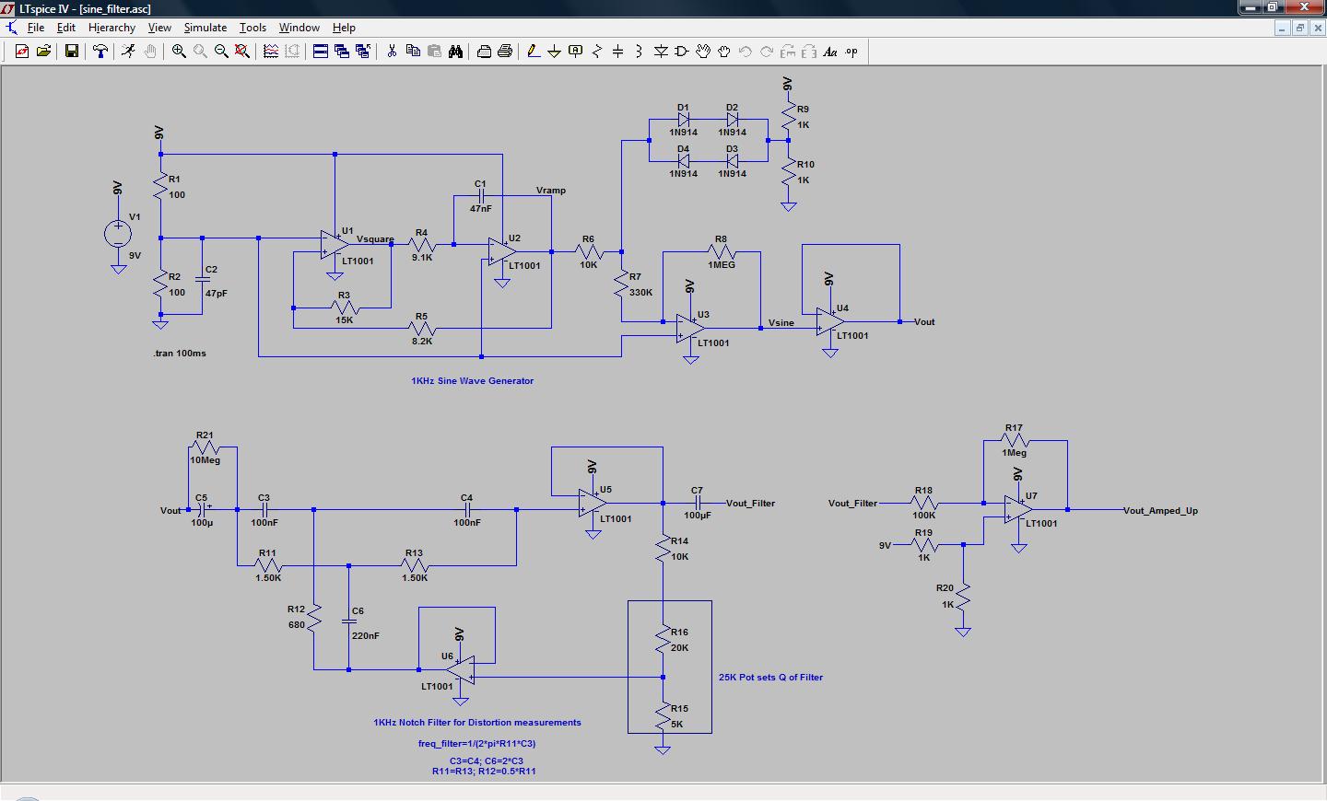Open the Edit menu
The height and width of the screenshot is (801, 1327).
pos(66,28)
